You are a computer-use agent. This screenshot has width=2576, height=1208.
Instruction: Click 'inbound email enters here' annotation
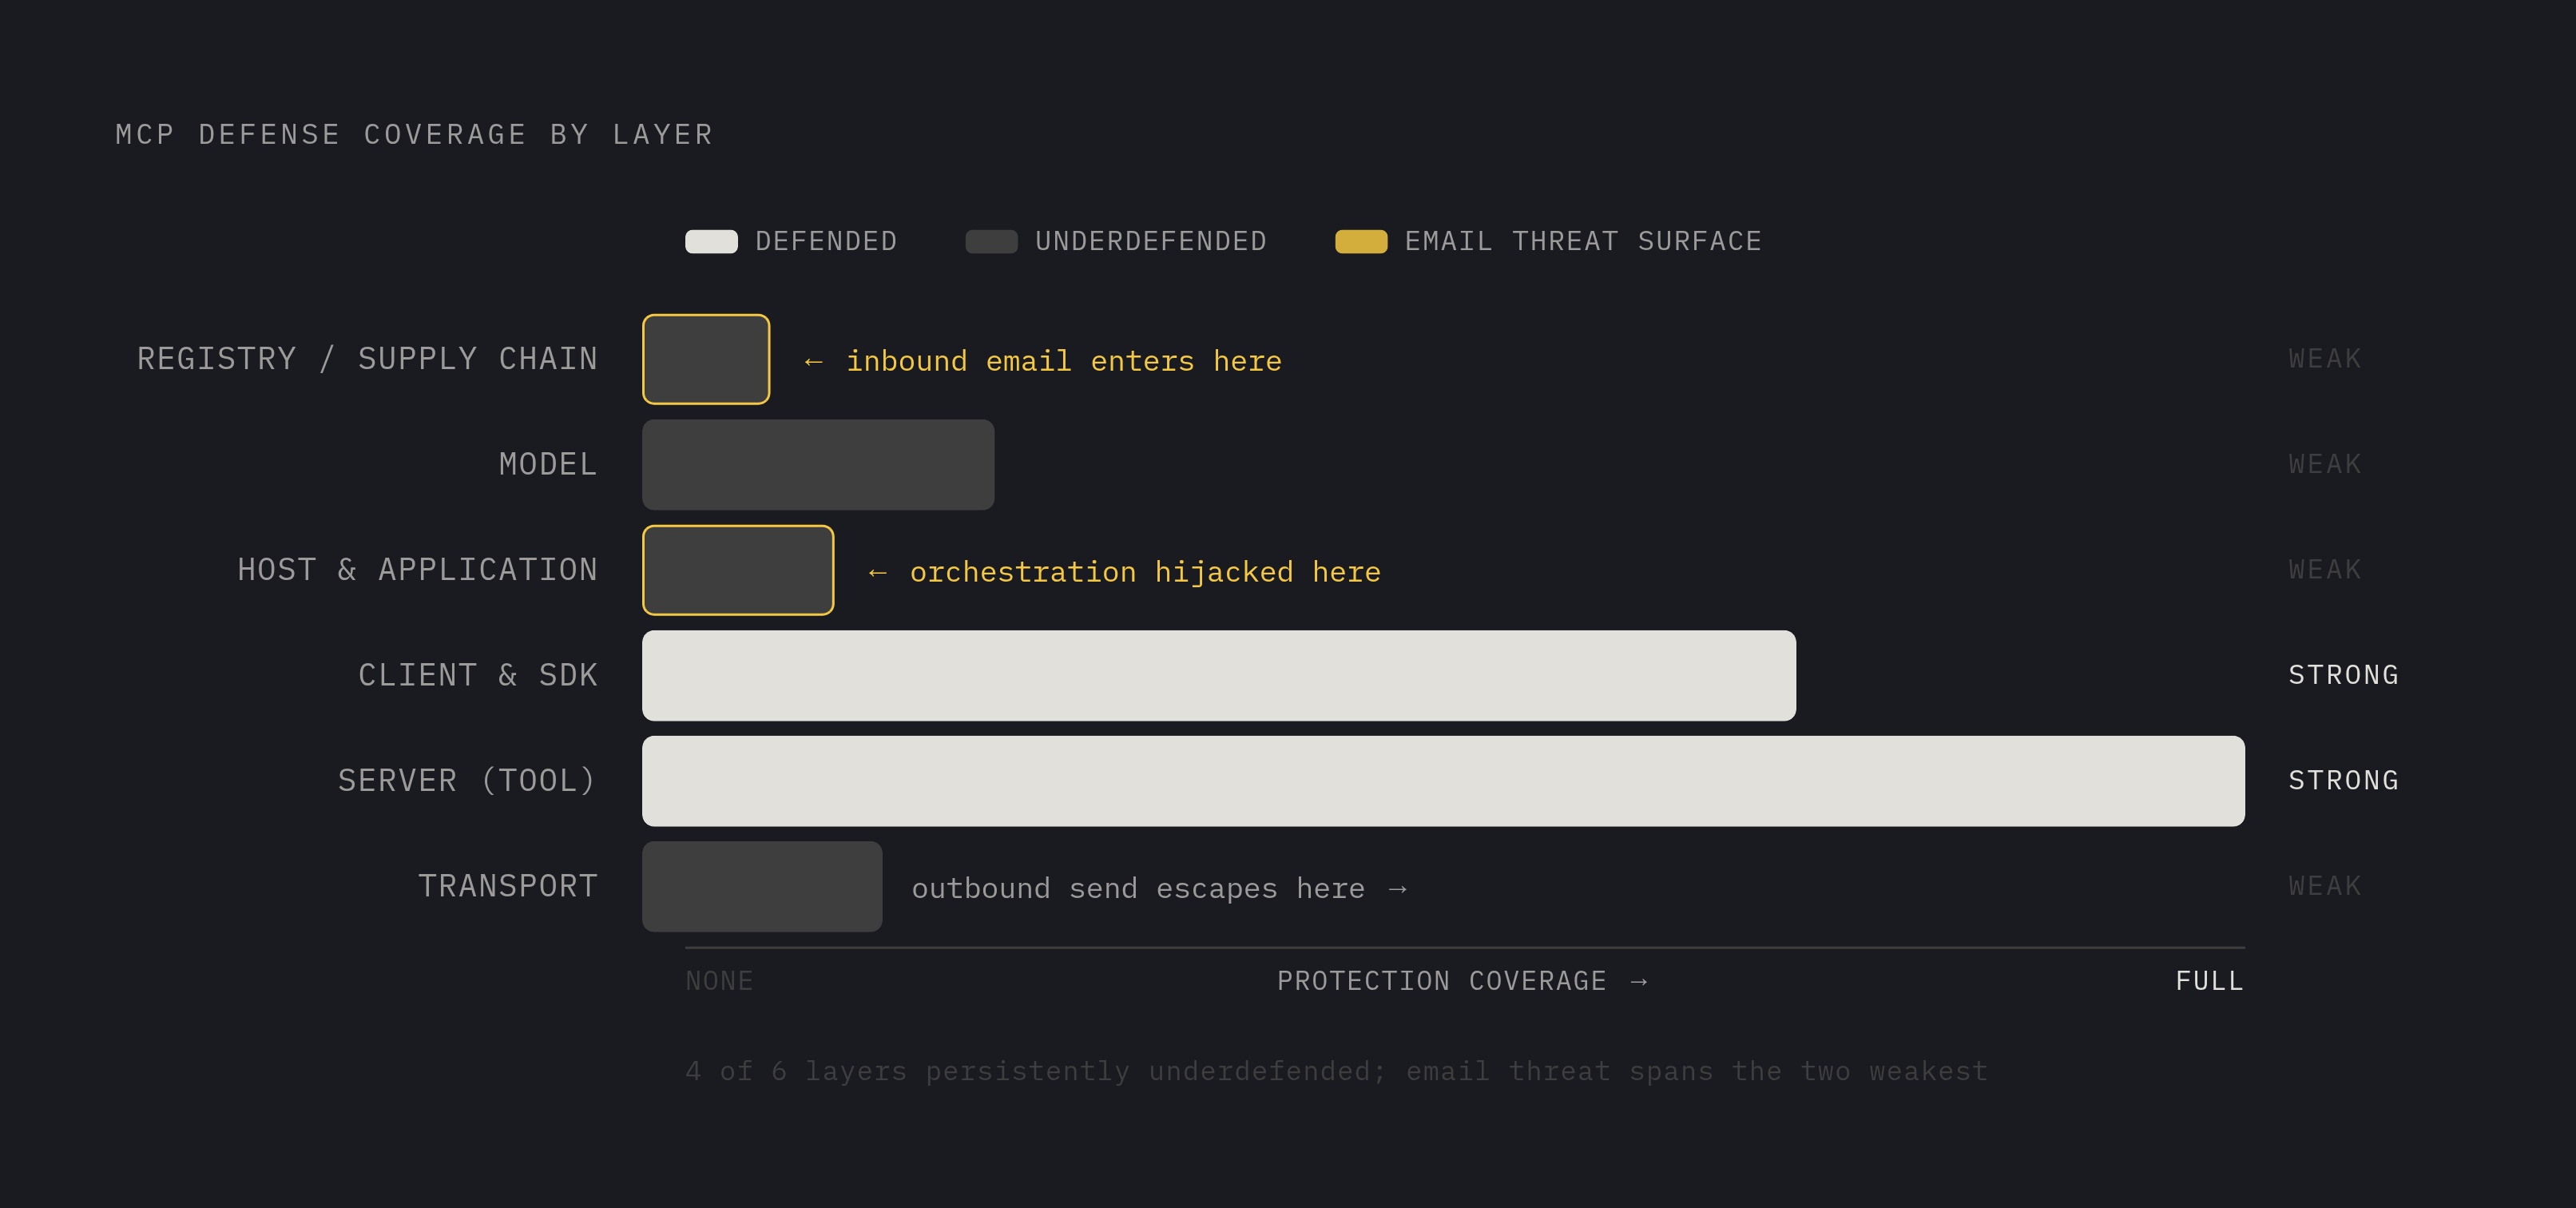pyautogui.click(x=1043, y=361)
